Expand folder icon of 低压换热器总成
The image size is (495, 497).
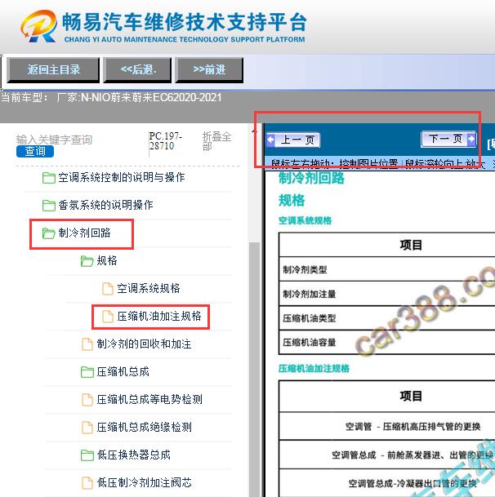point(87,455)
